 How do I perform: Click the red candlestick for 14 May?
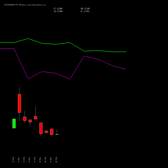pos(25,119)
